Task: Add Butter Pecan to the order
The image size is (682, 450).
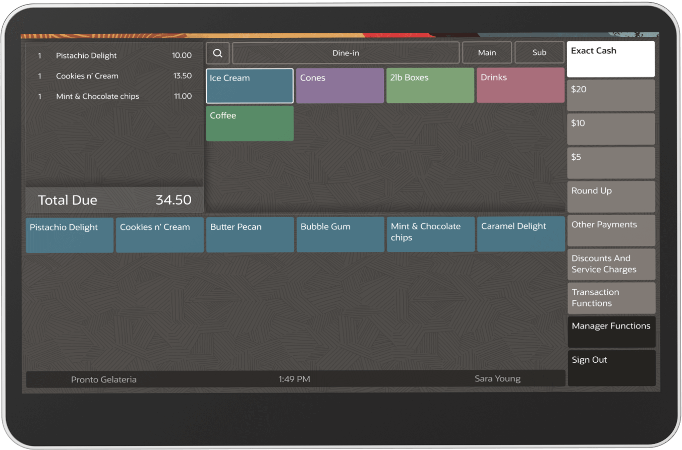Action: pos(250,234)
